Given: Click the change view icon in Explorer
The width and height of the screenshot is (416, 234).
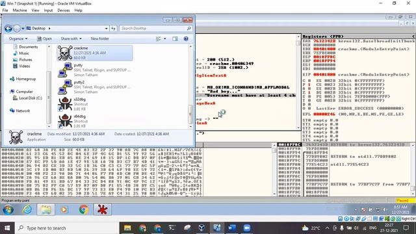Looking at the screenshot, I should point(159,39).
